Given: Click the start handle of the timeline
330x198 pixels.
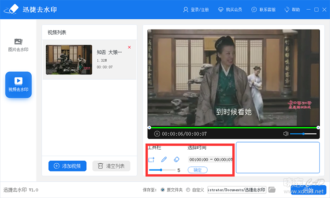Looking at the screenshot, I should tap(149, 128).
